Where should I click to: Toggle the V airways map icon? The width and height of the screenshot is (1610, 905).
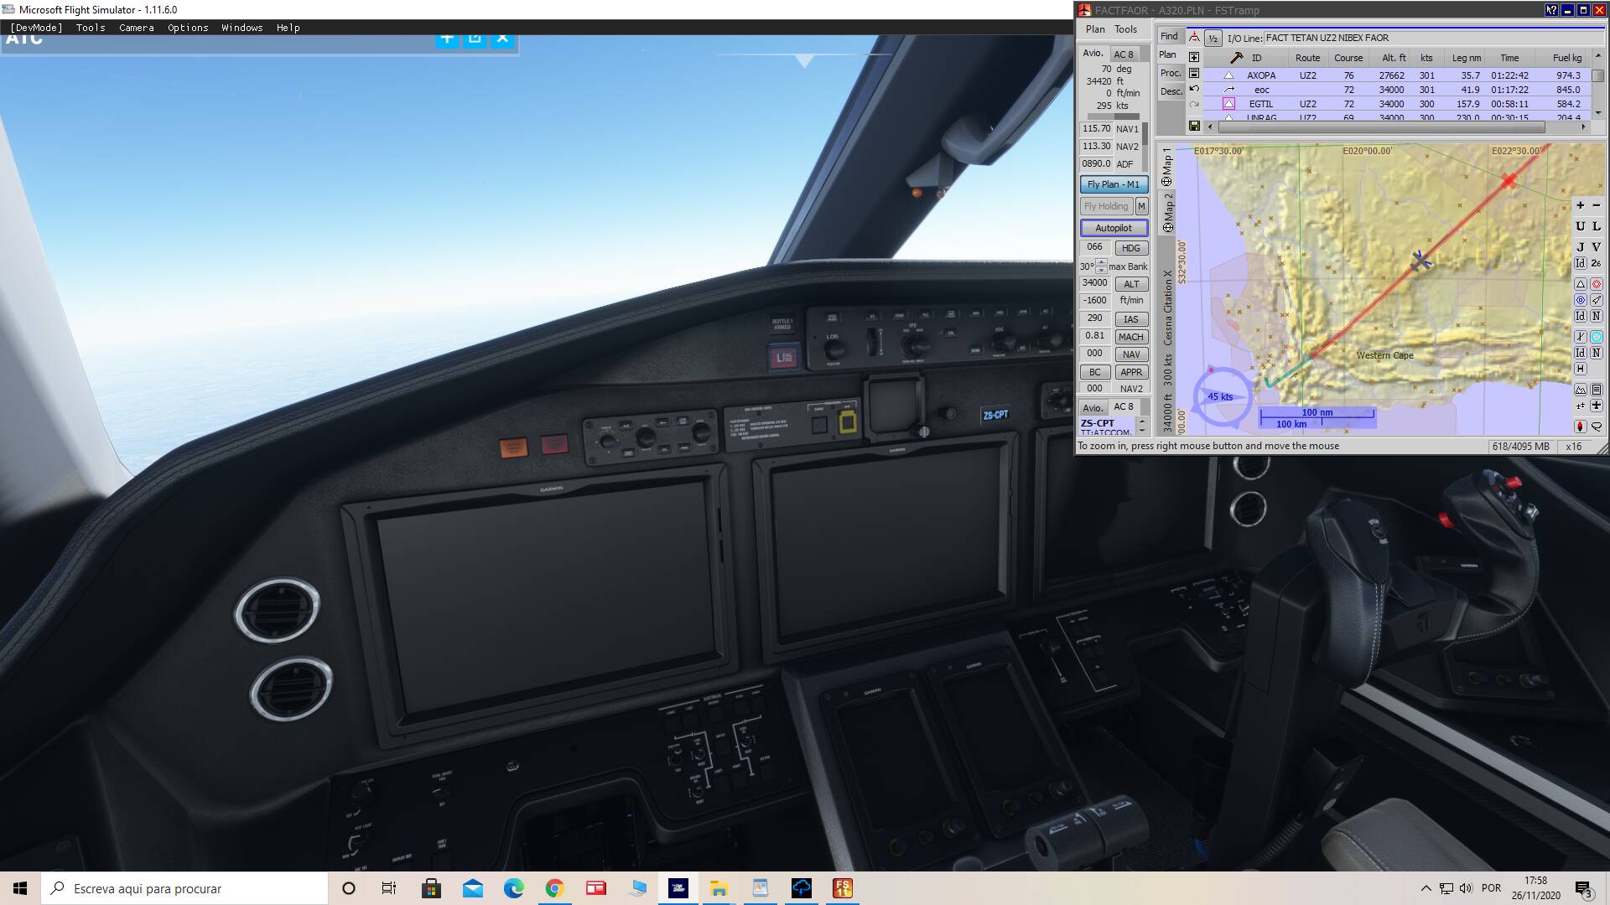click(1597, 247)
